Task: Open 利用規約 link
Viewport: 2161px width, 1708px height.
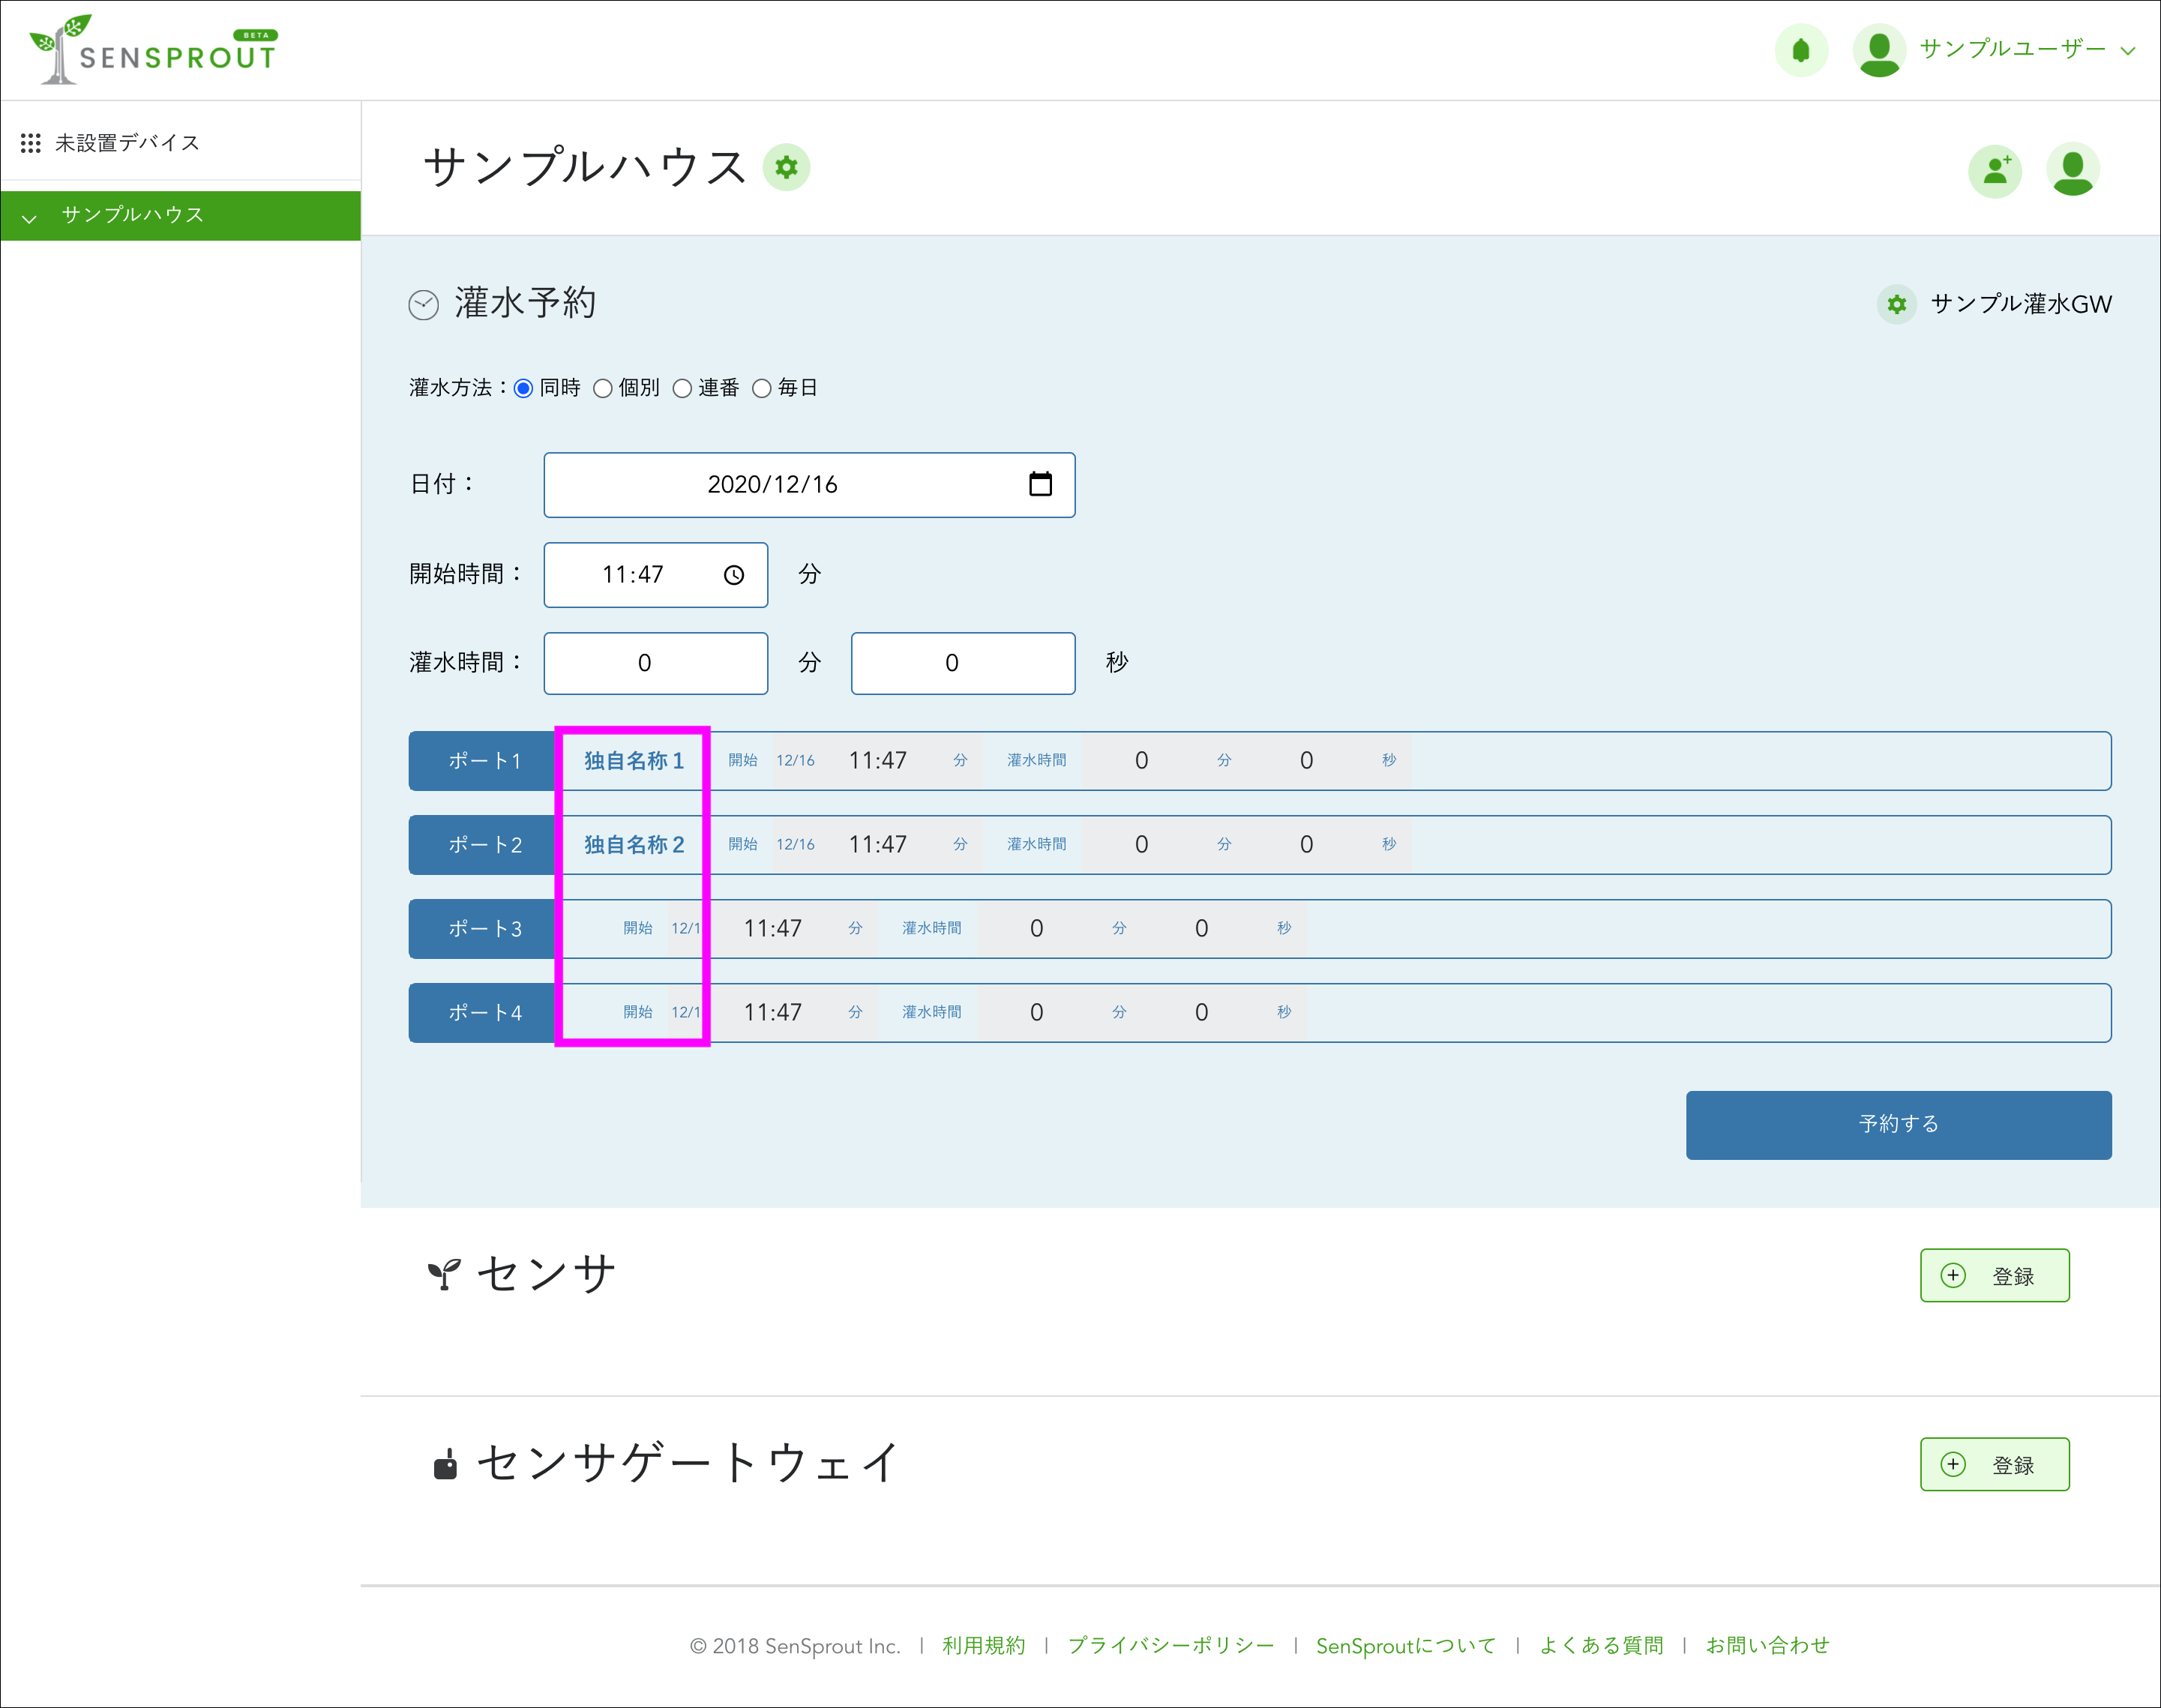Action: (984, 1646)
